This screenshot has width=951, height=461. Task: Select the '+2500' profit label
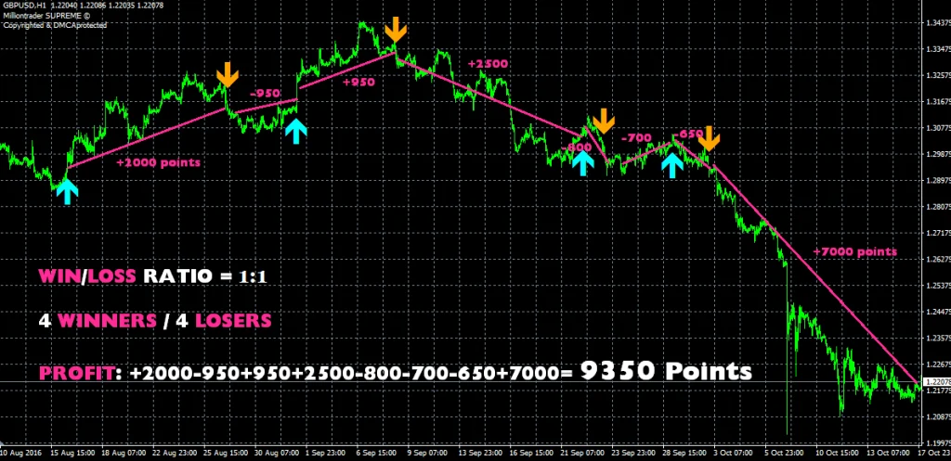point(488,63)
